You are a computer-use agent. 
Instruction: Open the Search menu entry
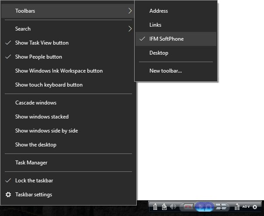point(68,29)
